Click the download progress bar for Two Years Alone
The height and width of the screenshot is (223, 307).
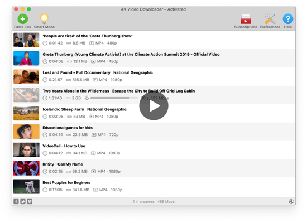(114, 98)
